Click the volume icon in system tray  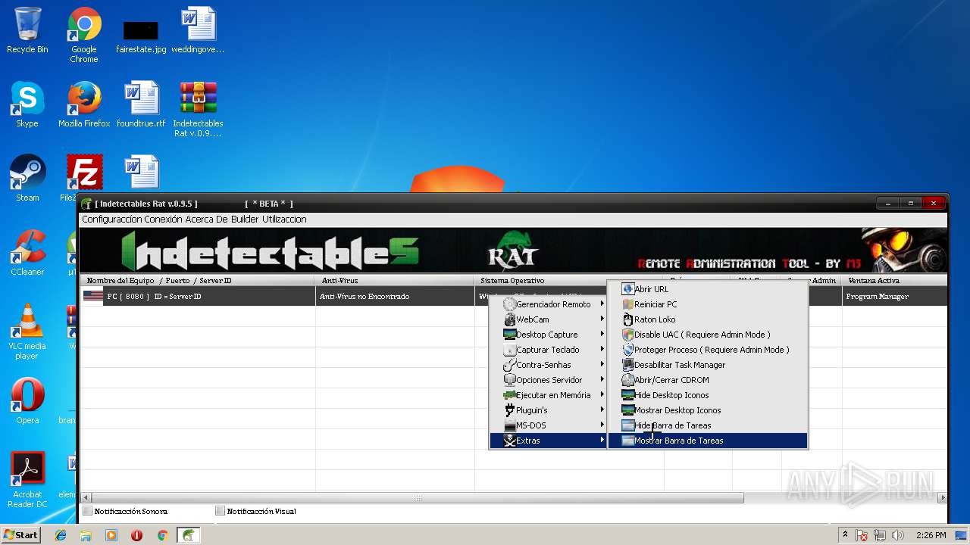tap(897, 535)
